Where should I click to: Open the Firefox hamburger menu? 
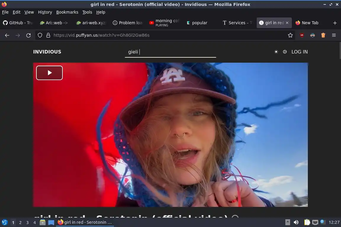334,35
